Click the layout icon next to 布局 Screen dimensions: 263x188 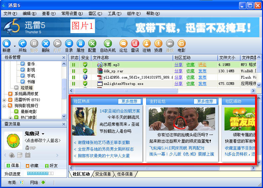tap(22, 182)
